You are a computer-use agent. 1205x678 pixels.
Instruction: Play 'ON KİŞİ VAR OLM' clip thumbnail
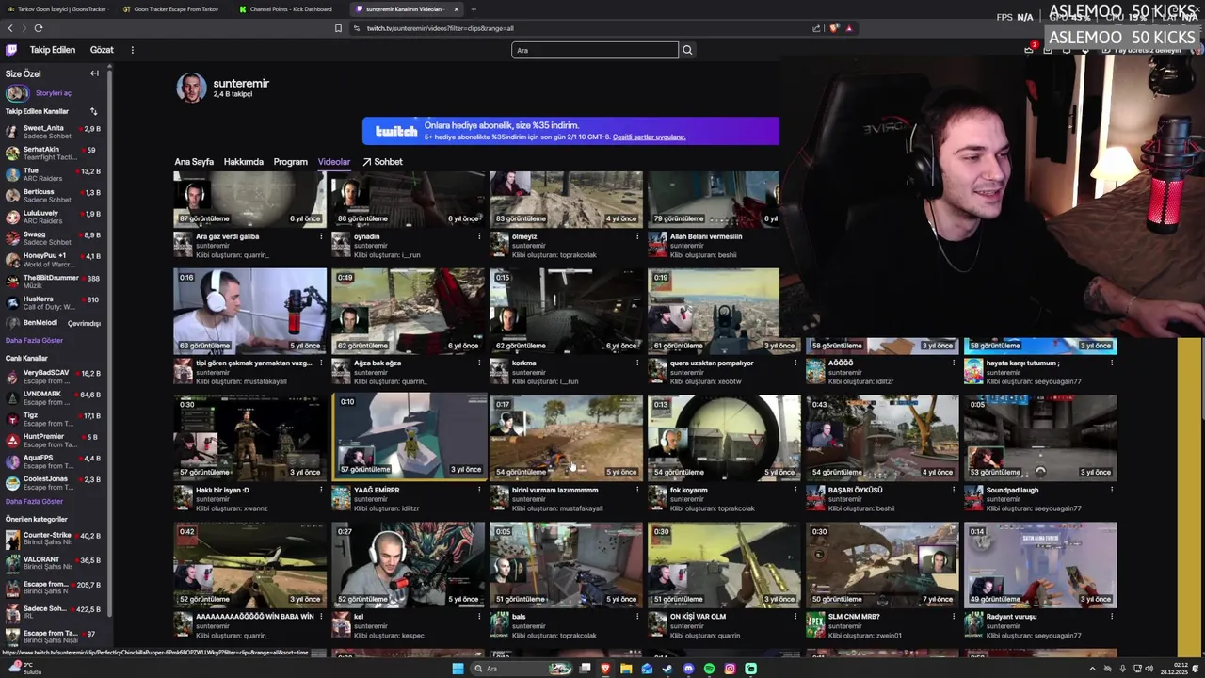(725, 565)
